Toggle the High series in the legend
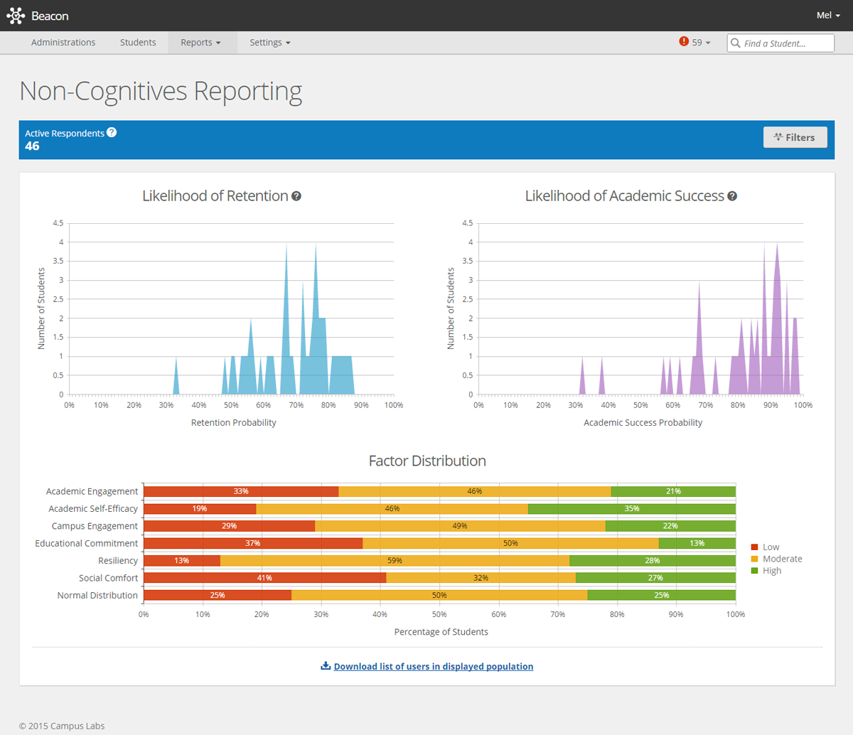 (x=772, y=570)
